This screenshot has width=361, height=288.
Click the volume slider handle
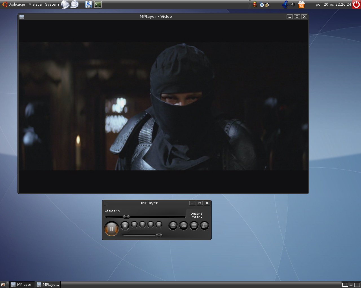(159, 235)
